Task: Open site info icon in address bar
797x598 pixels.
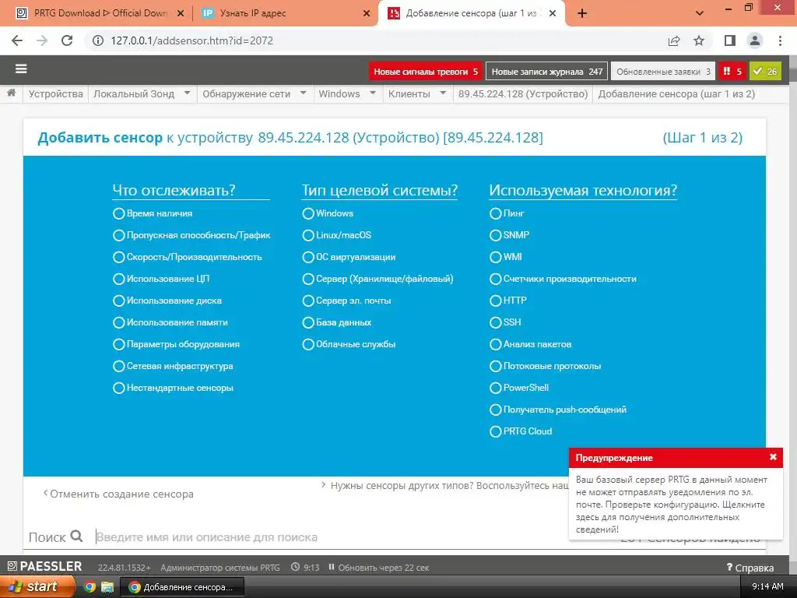Action: tap(98, 40)
